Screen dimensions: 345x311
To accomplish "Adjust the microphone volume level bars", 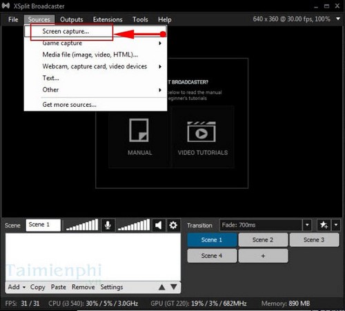I will 82,225.
